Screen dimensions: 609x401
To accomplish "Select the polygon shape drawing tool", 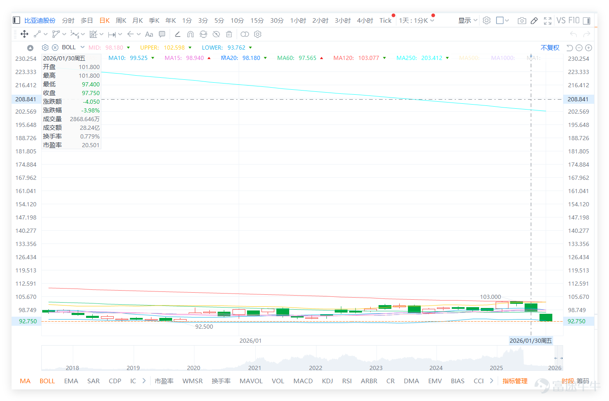I will (x=56, y=34).
